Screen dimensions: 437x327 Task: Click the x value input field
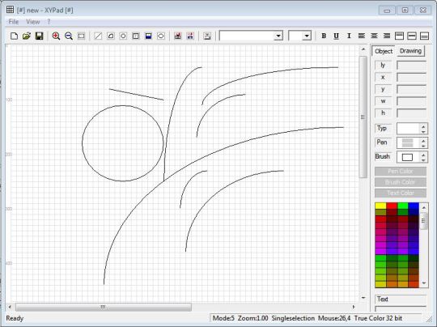[x=411, y=78]
